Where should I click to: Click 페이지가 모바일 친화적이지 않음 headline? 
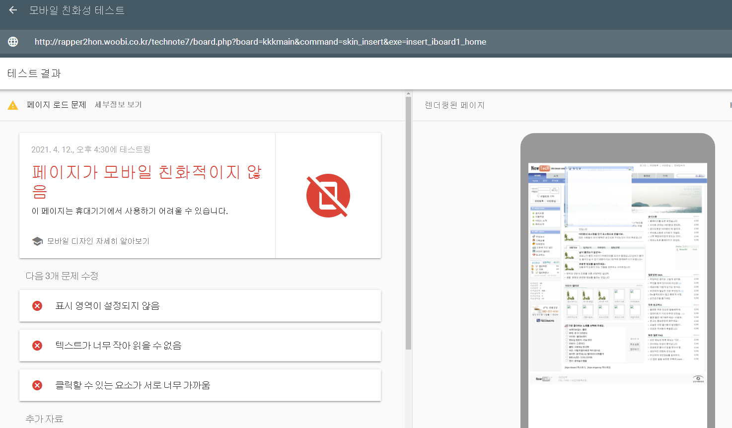tap(147, 181)
